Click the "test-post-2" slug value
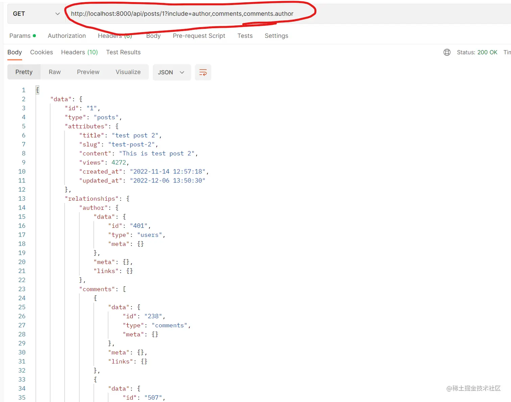The width and height of the screenshot is (511, 402). click(x=131, y=145)
